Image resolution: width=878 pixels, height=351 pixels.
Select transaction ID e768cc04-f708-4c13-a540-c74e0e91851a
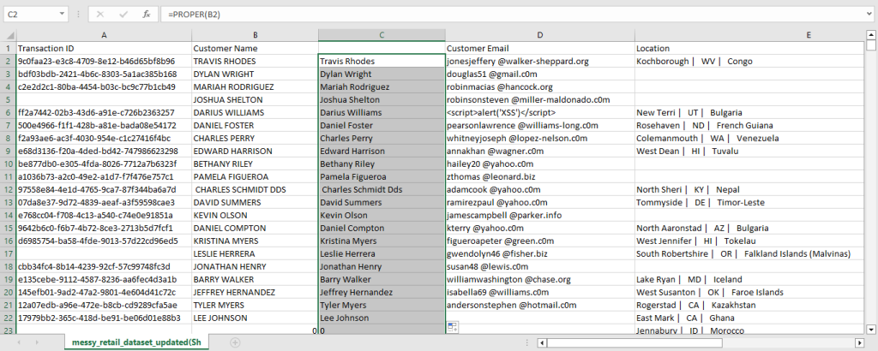pyautogui.click(x=104, y=215)
